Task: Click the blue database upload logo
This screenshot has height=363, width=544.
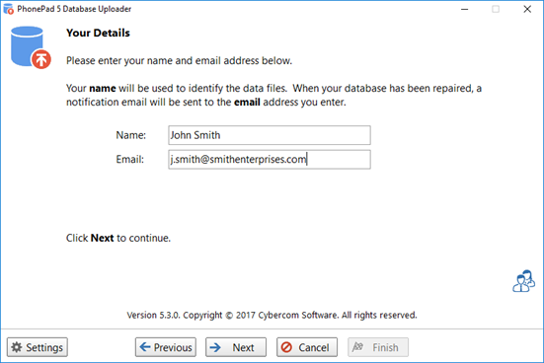Action: (x=31, y=47)
